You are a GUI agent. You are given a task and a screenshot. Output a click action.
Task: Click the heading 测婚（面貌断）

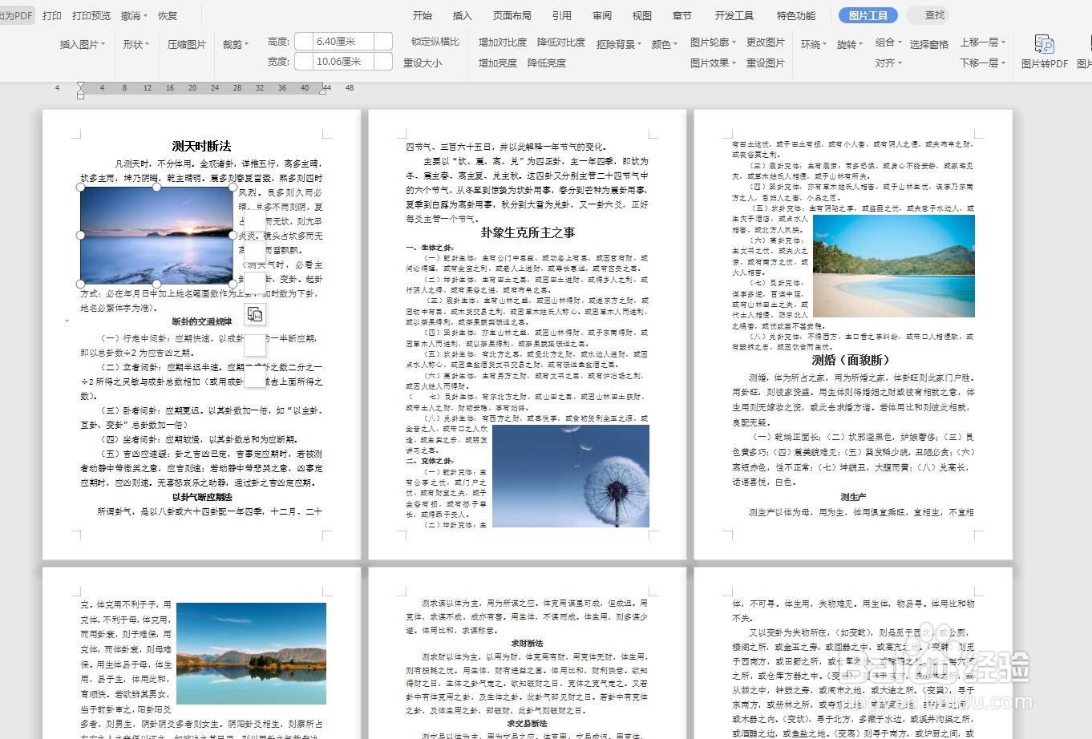[x=851, y=360]
